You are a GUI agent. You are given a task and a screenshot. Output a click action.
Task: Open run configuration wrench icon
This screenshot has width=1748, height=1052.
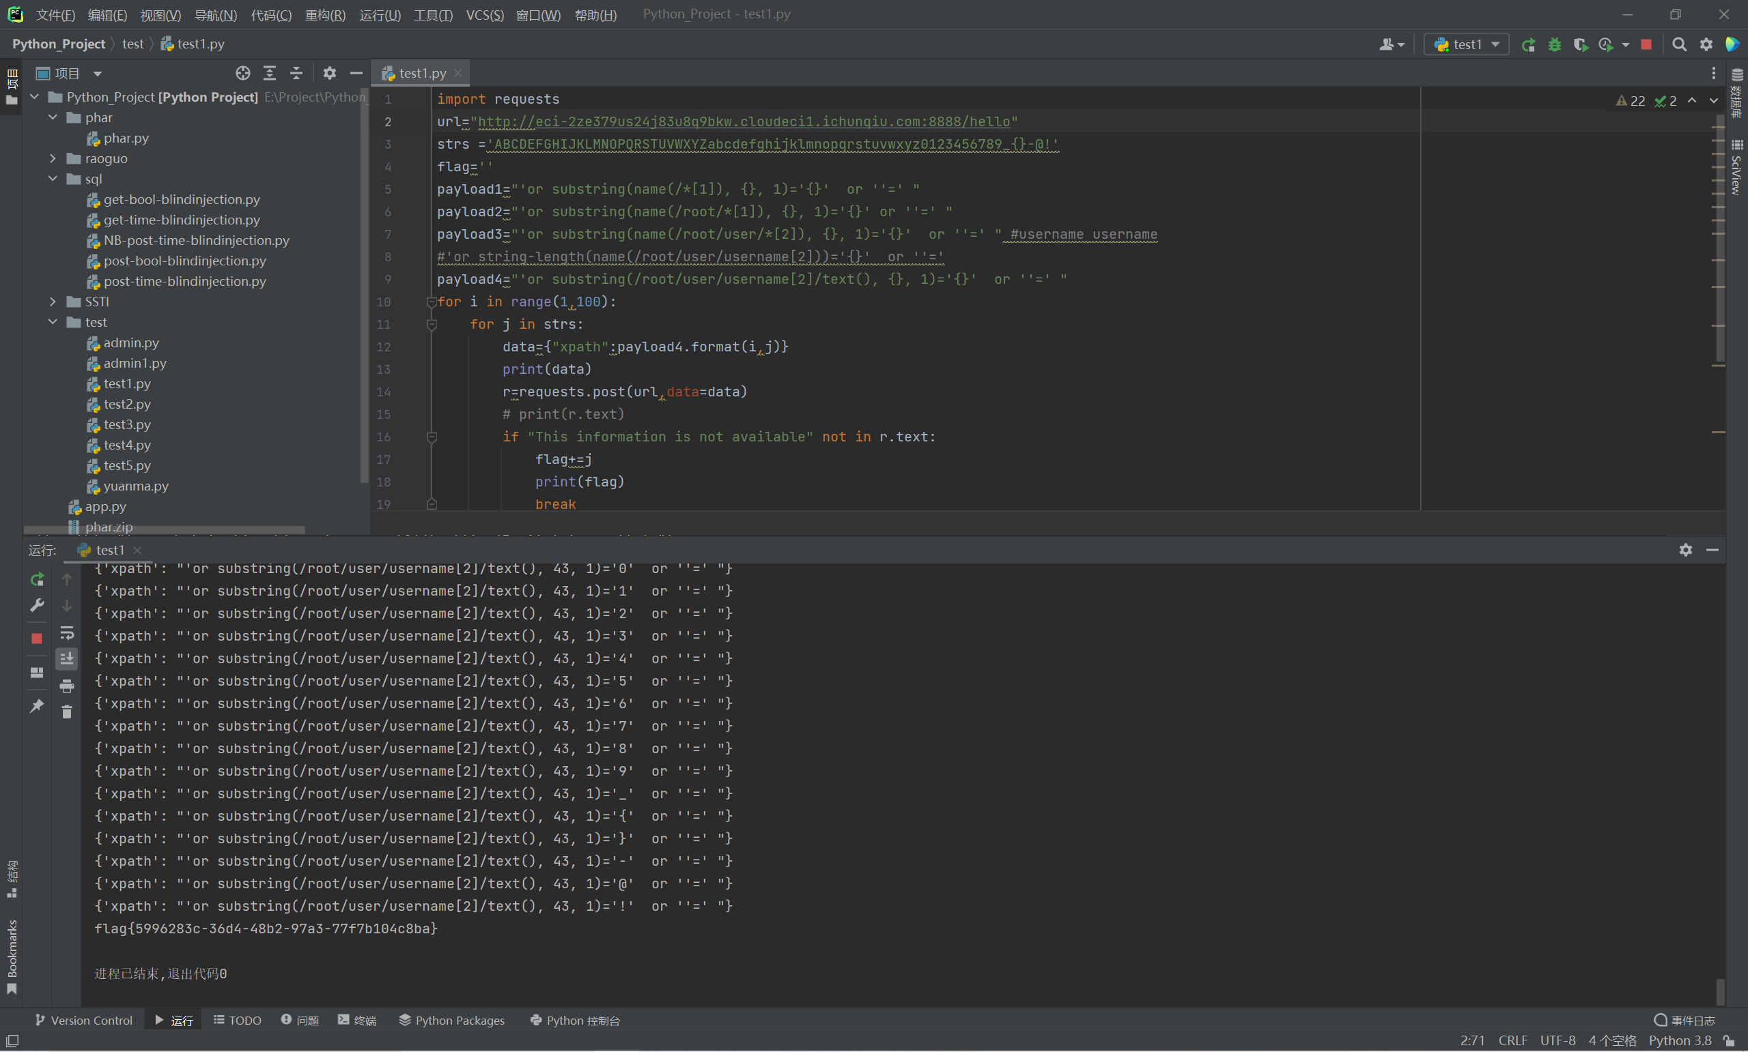point(37,605)
